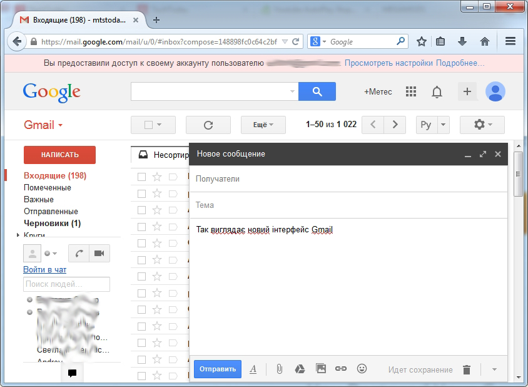
Task: Star the first email in list
Action: point(157,177)
